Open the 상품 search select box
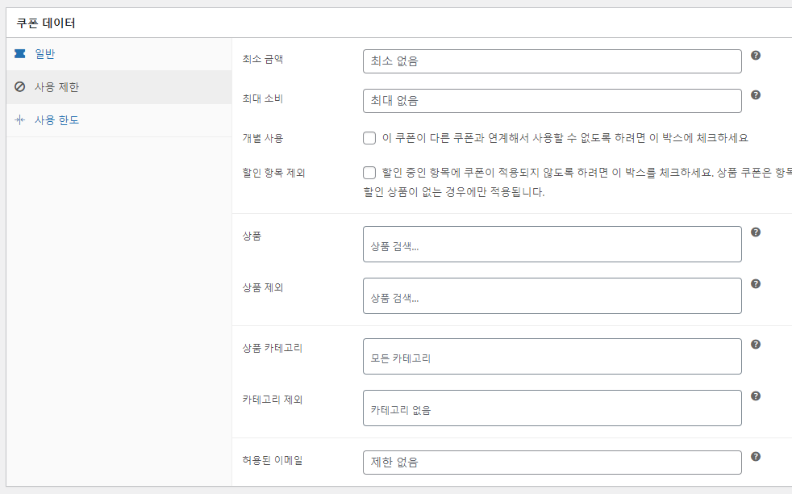This screenshot has width=792, height=494. 552,245
